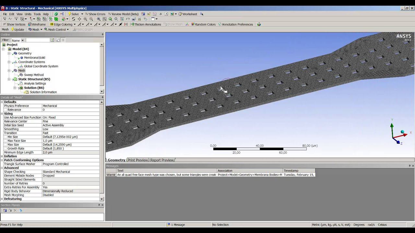Click the Show Errors icon
415x233 pixels.
click(87, 14)
